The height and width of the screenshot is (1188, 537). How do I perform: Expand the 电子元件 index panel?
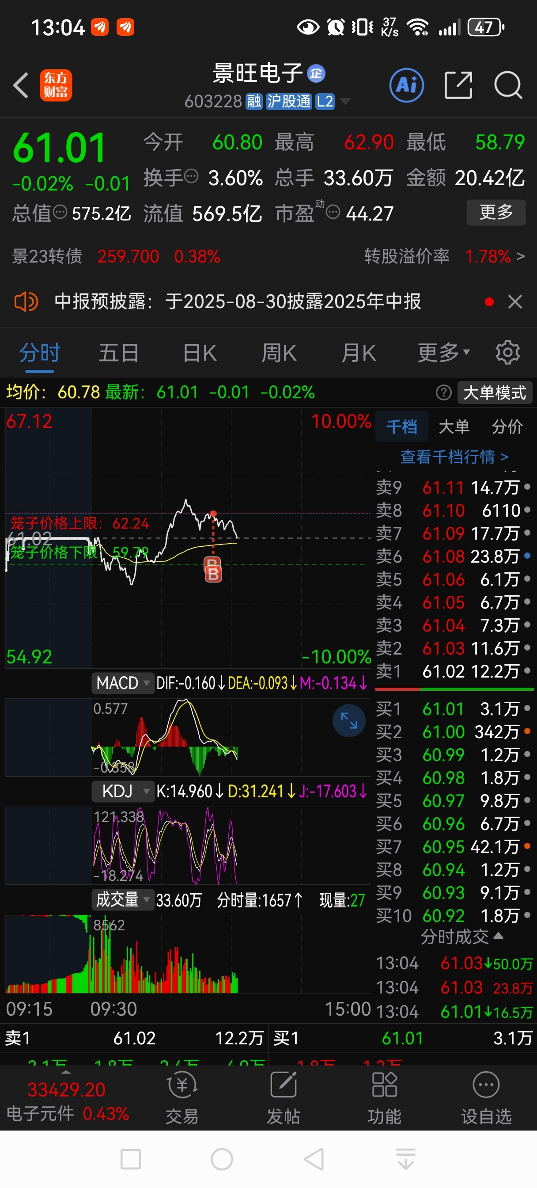pos(66,1098)
